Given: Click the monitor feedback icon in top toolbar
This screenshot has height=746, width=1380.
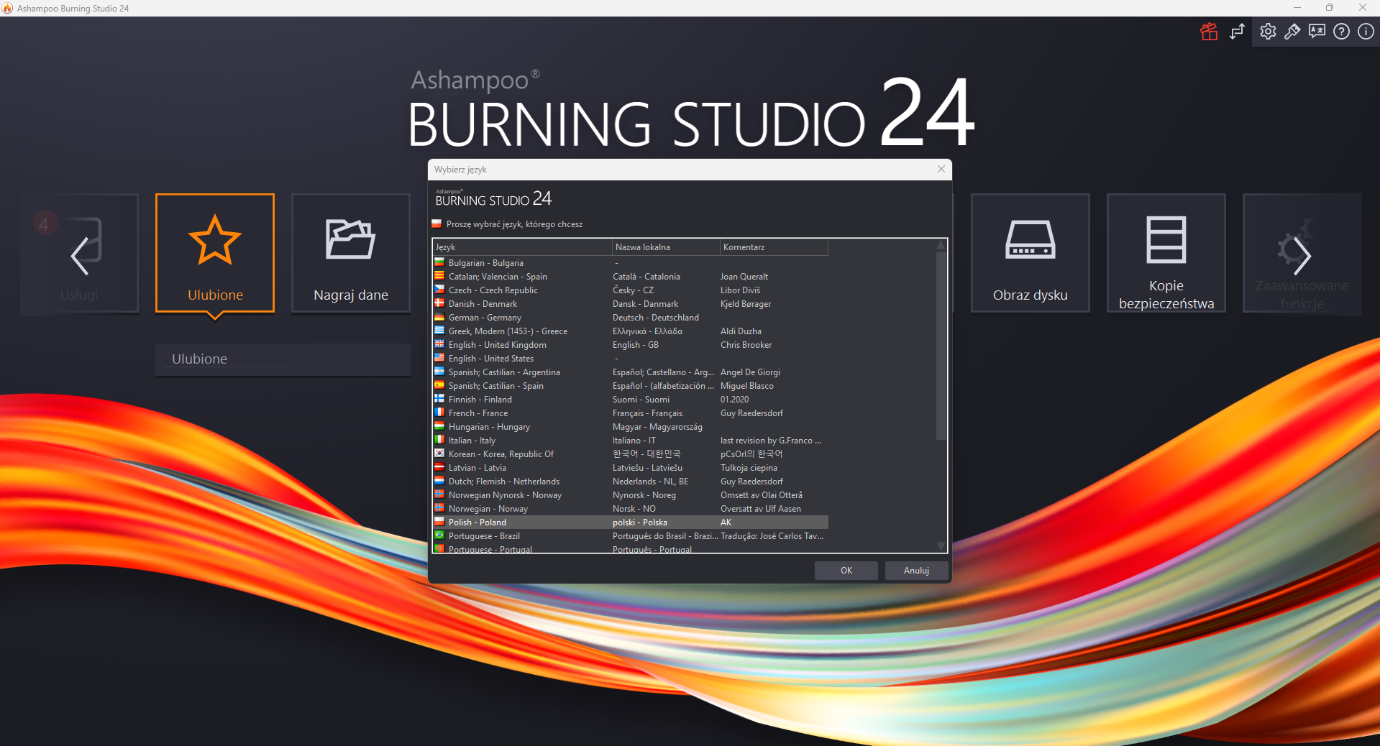Looking at the screenshot, I should (x=1317, y=32).
